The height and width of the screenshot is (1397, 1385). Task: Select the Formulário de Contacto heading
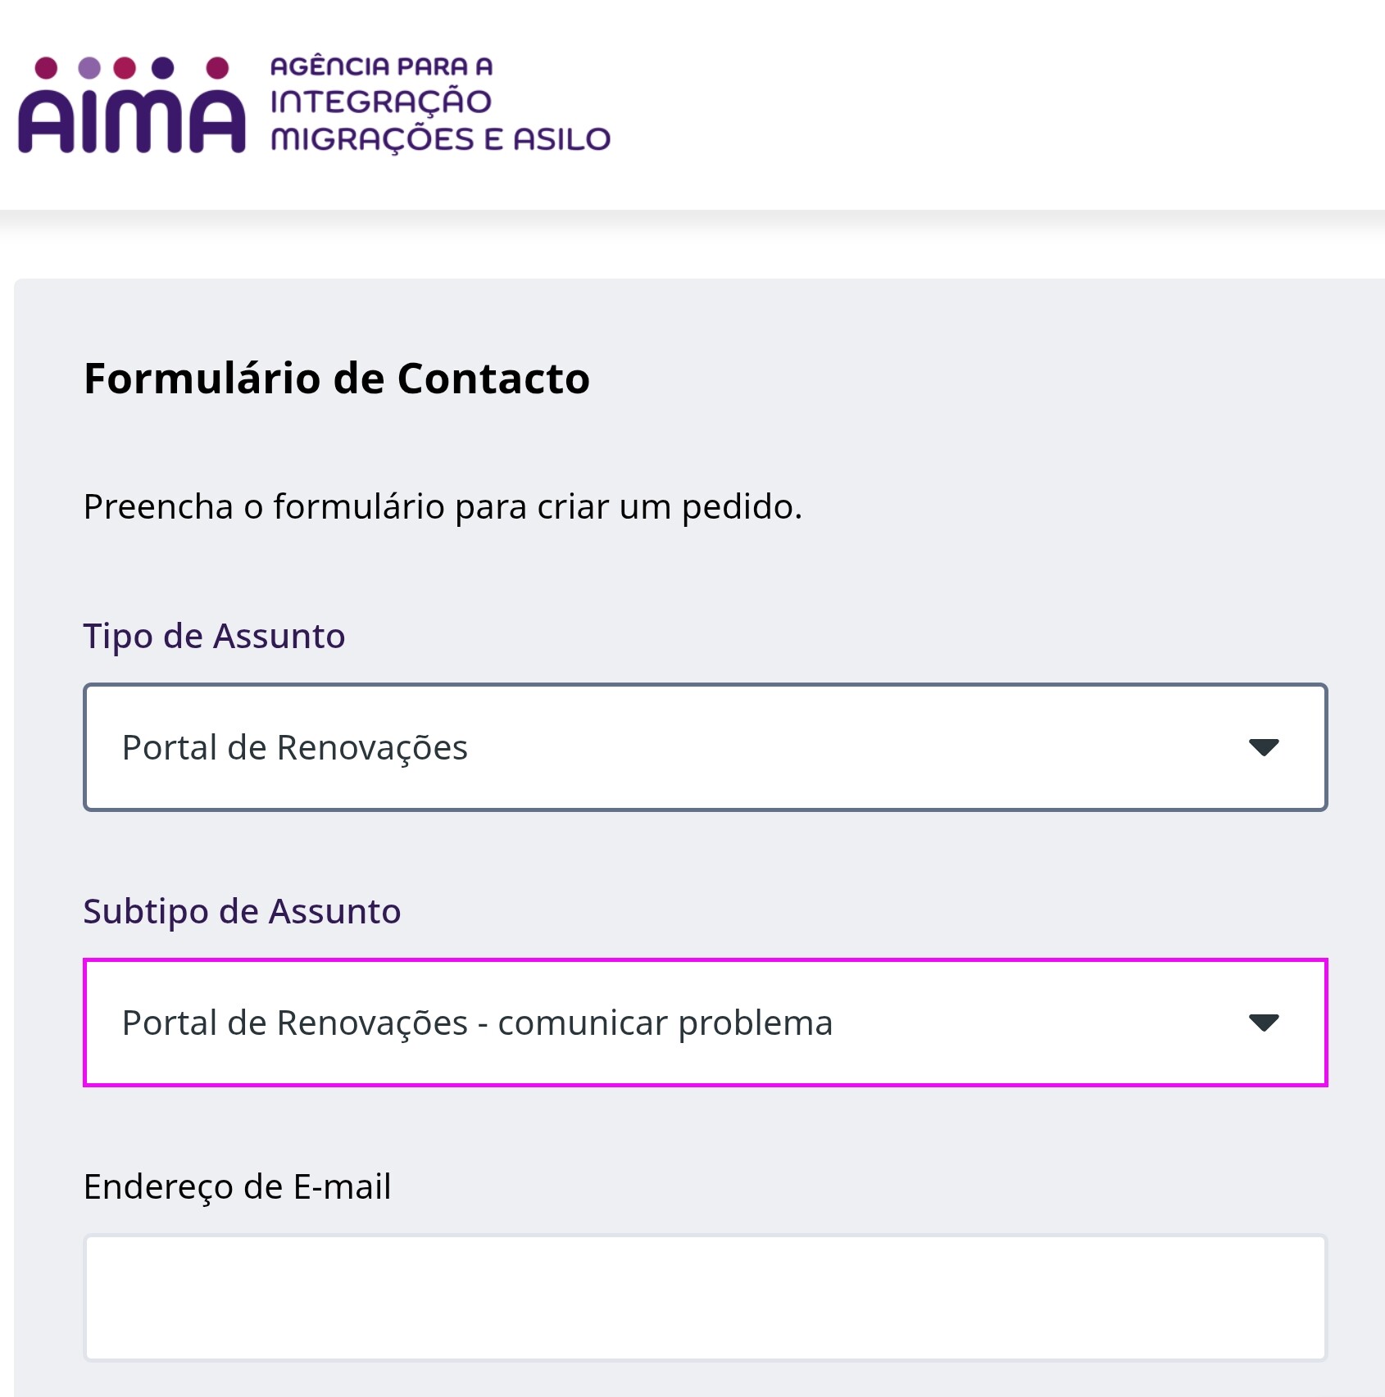pyautogui.click(x=337, y=379)
